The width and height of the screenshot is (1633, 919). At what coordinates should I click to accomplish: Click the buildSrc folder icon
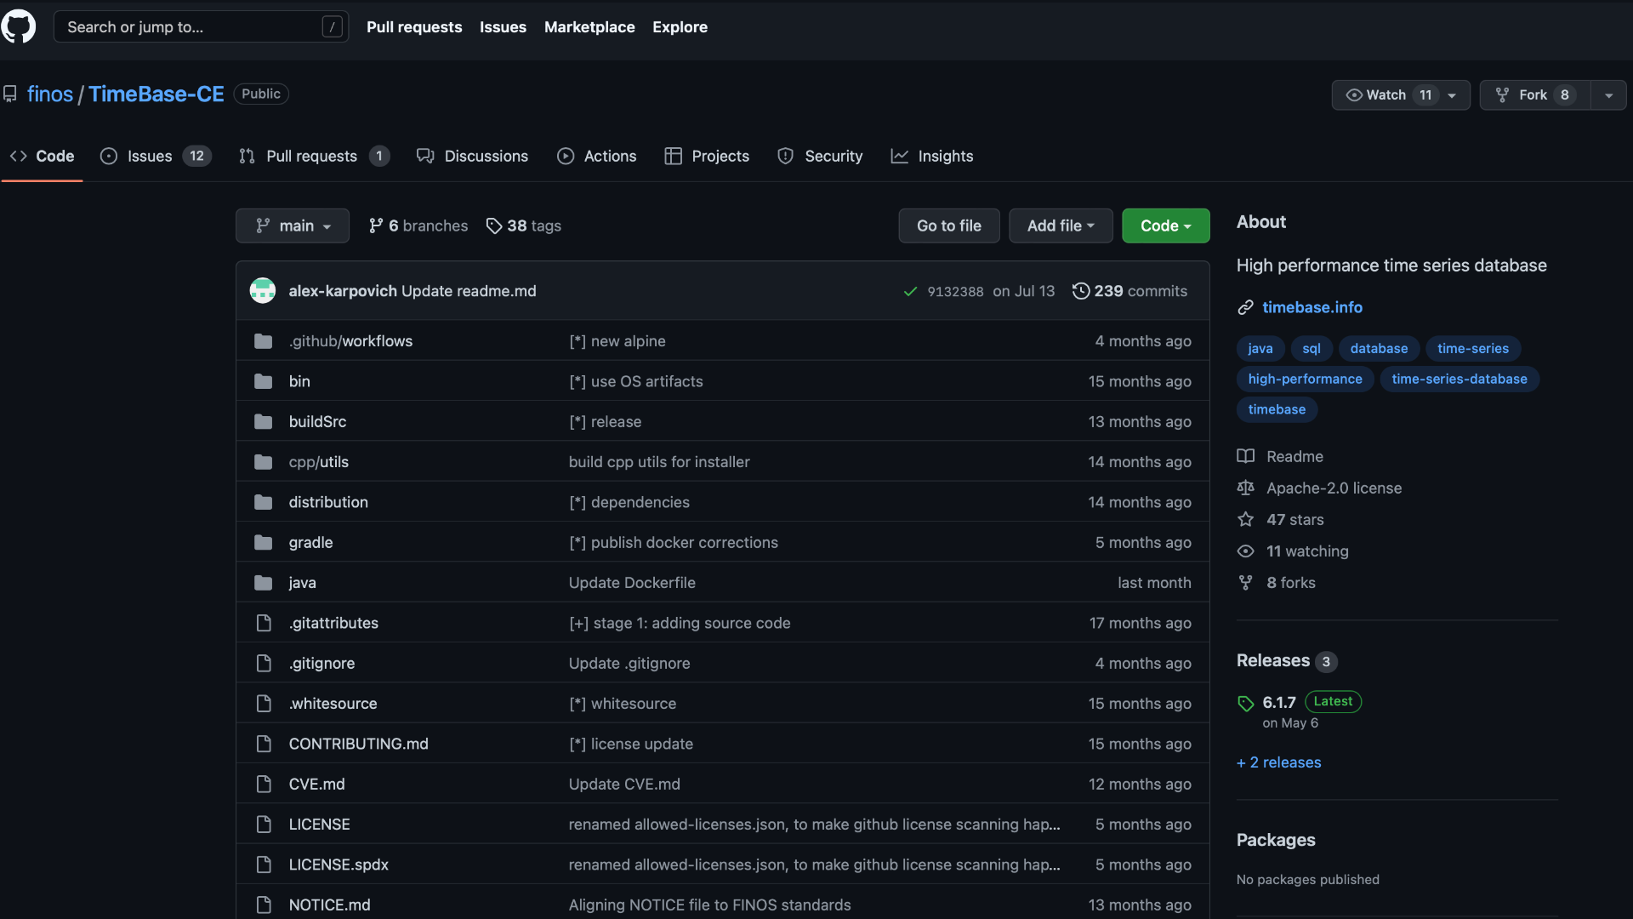(264, 422)
